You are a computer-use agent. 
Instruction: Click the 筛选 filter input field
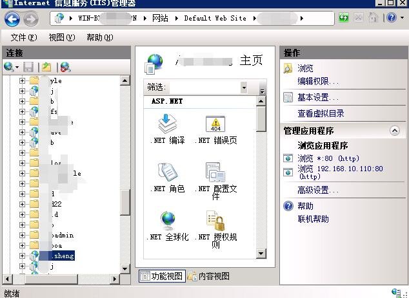(205, 87)
